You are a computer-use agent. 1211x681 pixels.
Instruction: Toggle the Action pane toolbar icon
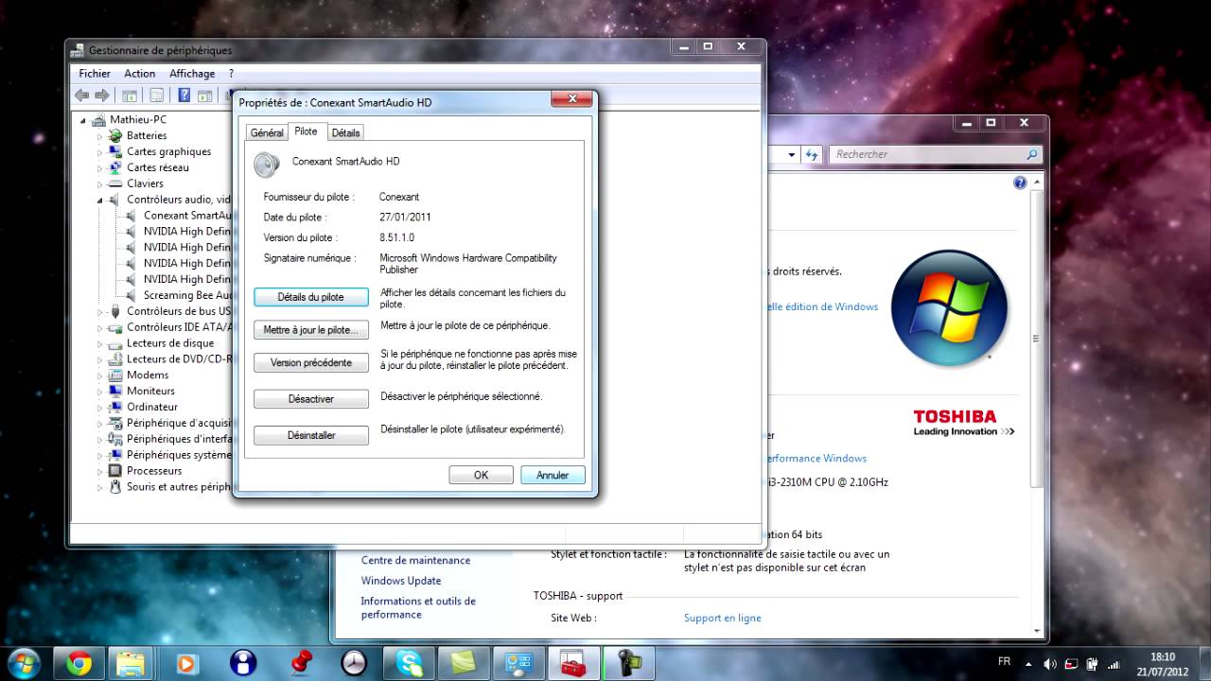tap(204, 96)
